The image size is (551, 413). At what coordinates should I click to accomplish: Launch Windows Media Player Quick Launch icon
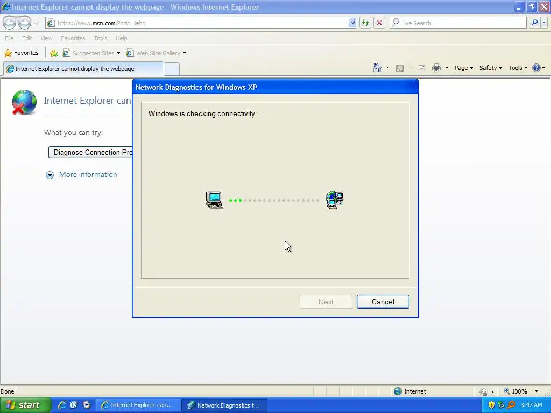point(87,405)
